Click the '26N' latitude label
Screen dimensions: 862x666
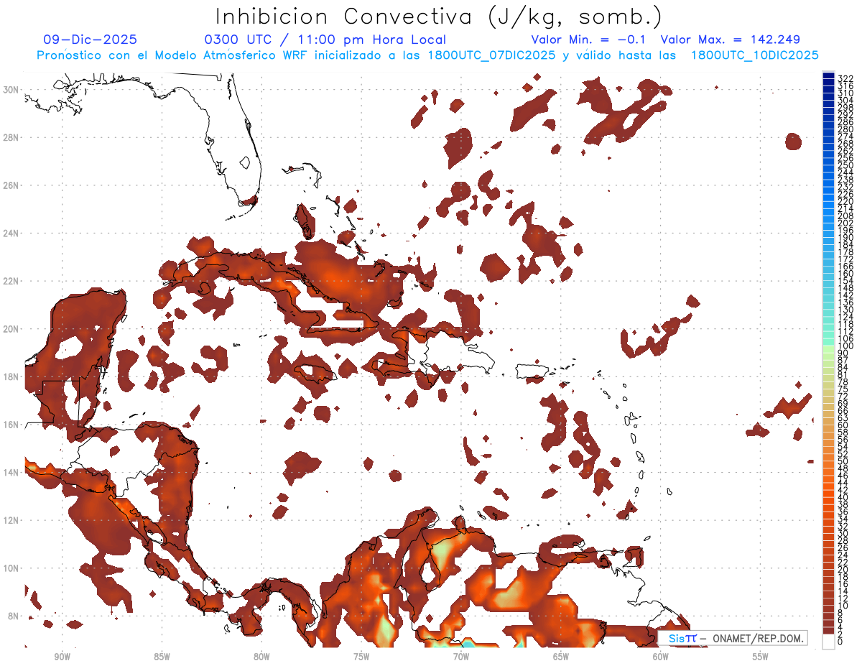(11, 185)
